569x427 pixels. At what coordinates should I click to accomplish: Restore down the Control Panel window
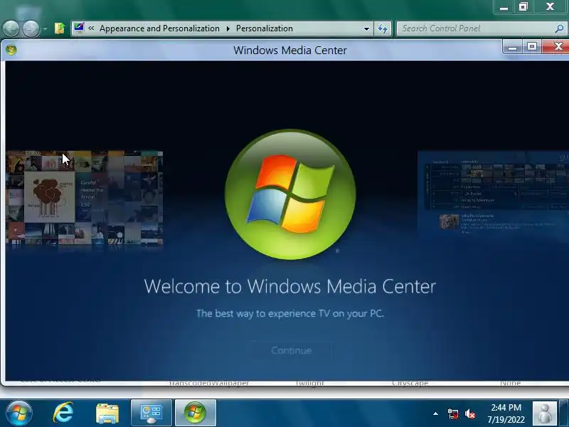[x=523, y=6]
